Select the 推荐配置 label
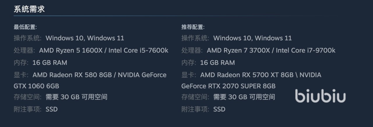 pyautogui.click(x=193, y=27)
